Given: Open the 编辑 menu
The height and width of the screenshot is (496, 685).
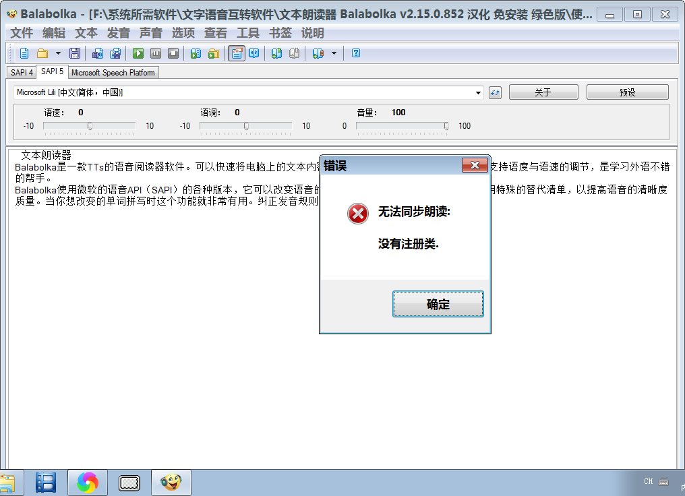Looking at the screenshot, I should coord(54,33).
